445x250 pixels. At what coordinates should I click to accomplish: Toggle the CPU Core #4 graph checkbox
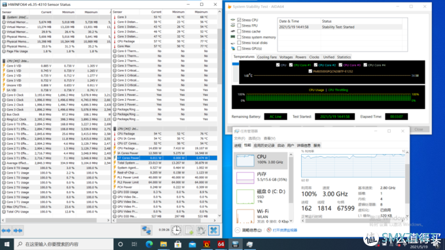(x=365, y=65)
